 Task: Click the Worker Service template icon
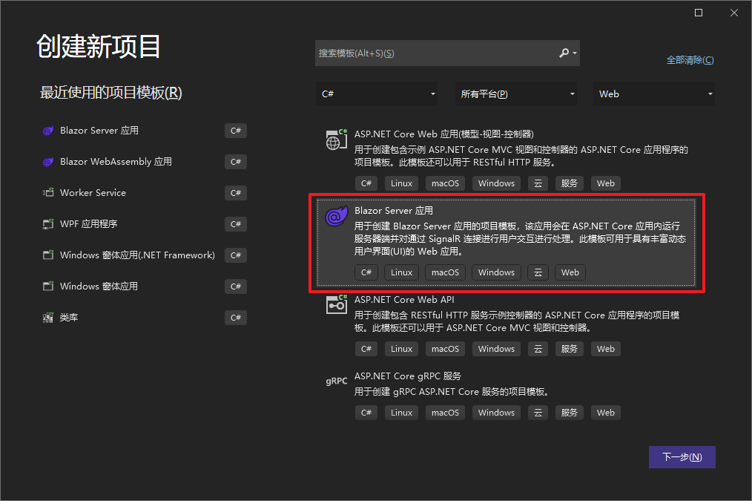48,193
